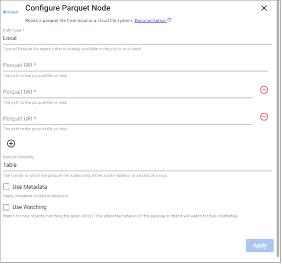The width and height of the screenshot is (282, 264).
Task: Enable the Use Metadata checkbox
Action: pyautogui.click(x=6, y=187)
